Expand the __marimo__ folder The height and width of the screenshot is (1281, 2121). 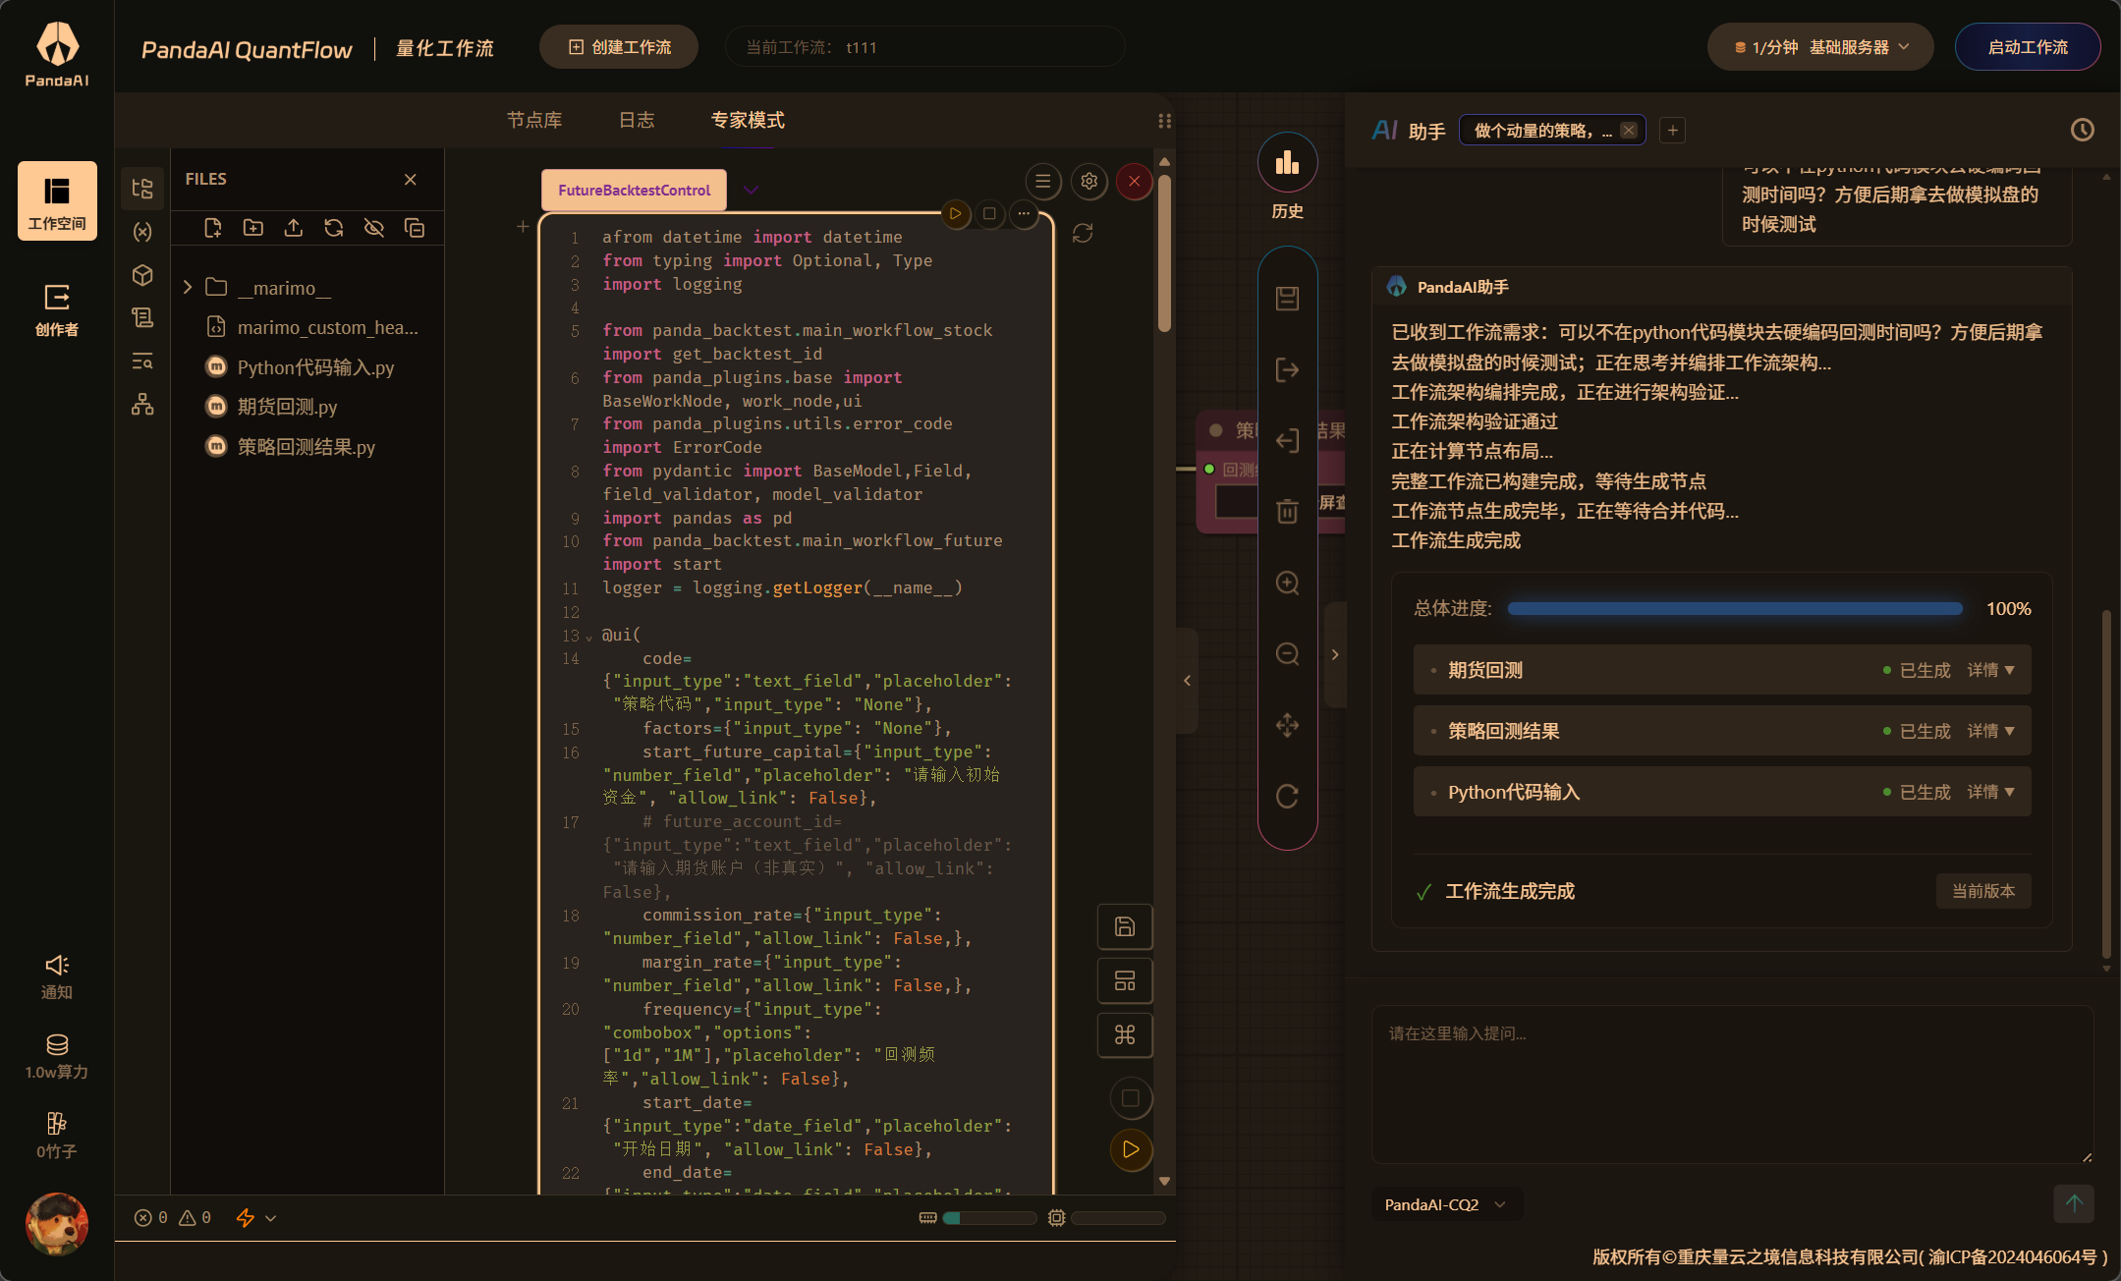[188, 287]
